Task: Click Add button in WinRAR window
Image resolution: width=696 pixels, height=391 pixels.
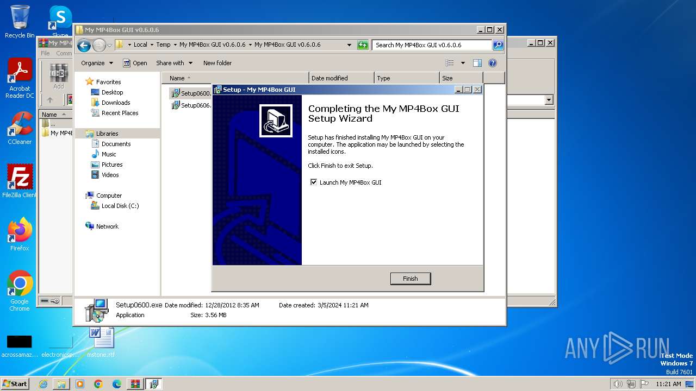Action: (58, 77)
